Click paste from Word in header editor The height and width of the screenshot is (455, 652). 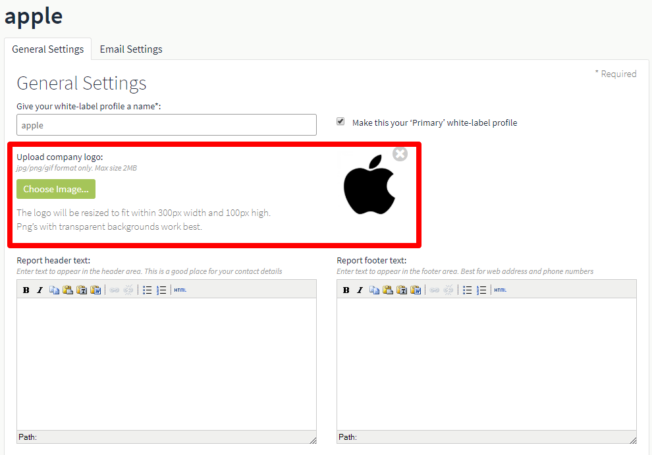coord(95,290)
